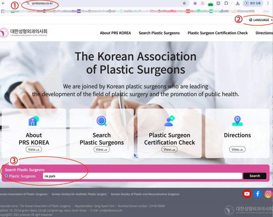The width and height of the screenshot is (273, 217).
Task: Click the browser back arrow
Action: click(x=4, y=3)
